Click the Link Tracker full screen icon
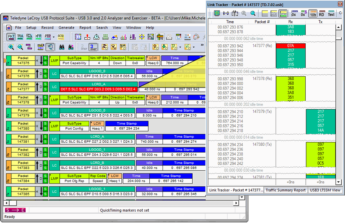Screen dimensions: 345x223 217,14
